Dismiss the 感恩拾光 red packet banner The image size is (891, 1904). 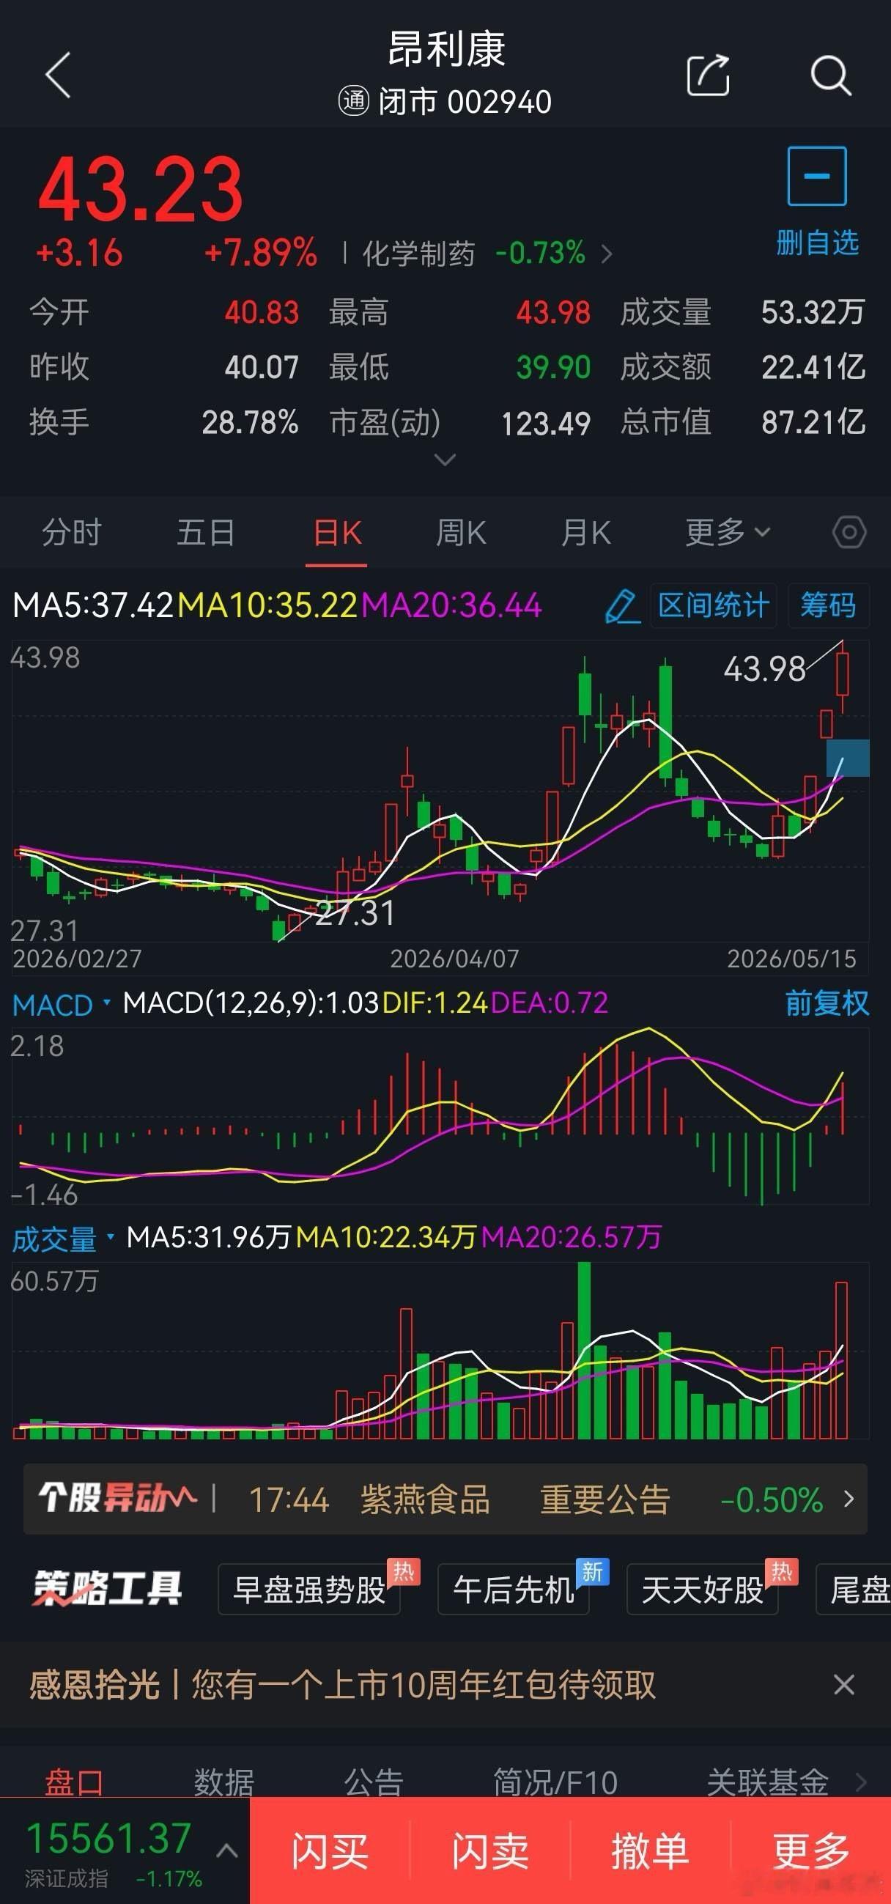coord(843,1684)
